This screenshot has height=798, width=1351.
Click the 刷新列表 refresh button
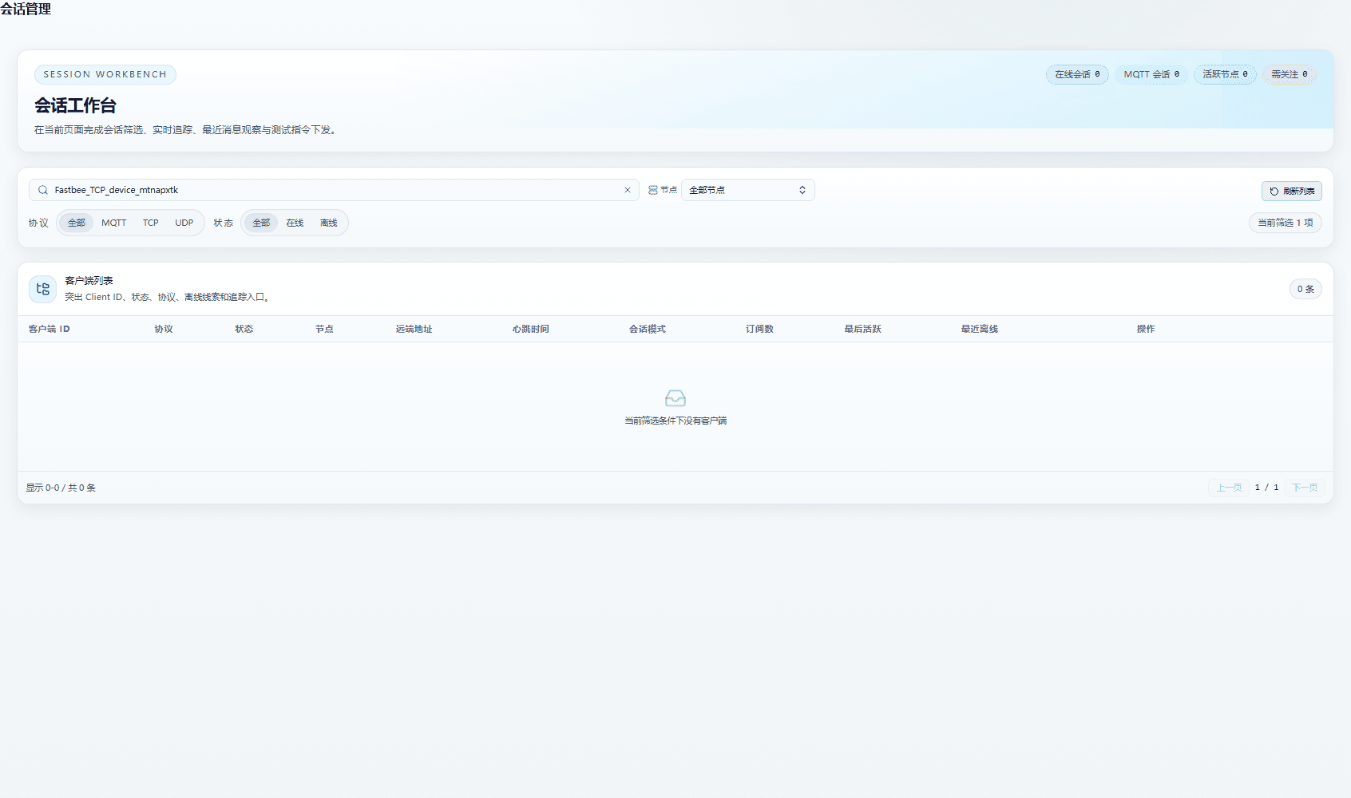point(1291,192)
